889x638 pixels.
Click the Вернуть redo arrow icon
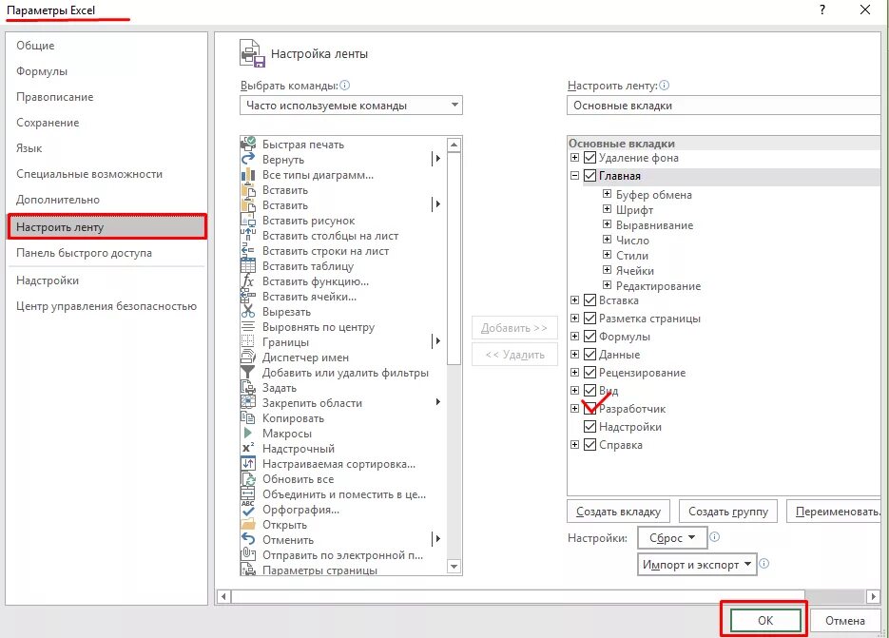coord(248,160)
